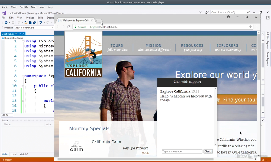
Task: Click the Quick Launch magnifier icon
Action: [x=248, y=12]
